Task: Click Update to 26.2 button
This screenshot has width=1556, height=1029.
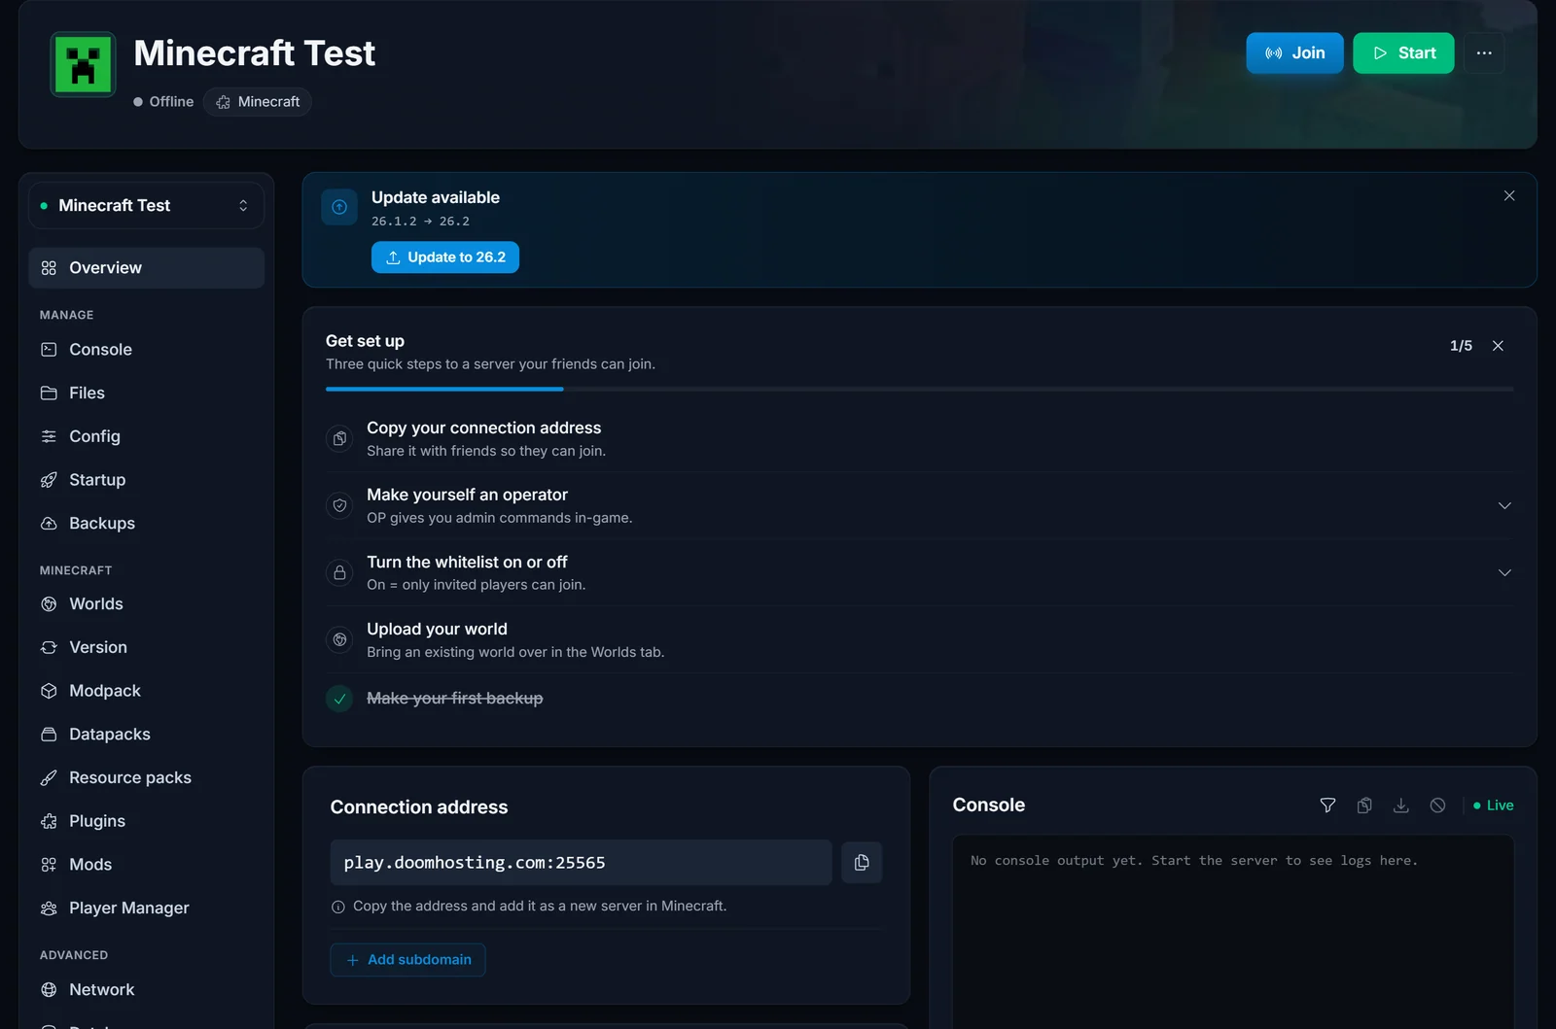Action: pyautogui.click(x=445, y=257)
